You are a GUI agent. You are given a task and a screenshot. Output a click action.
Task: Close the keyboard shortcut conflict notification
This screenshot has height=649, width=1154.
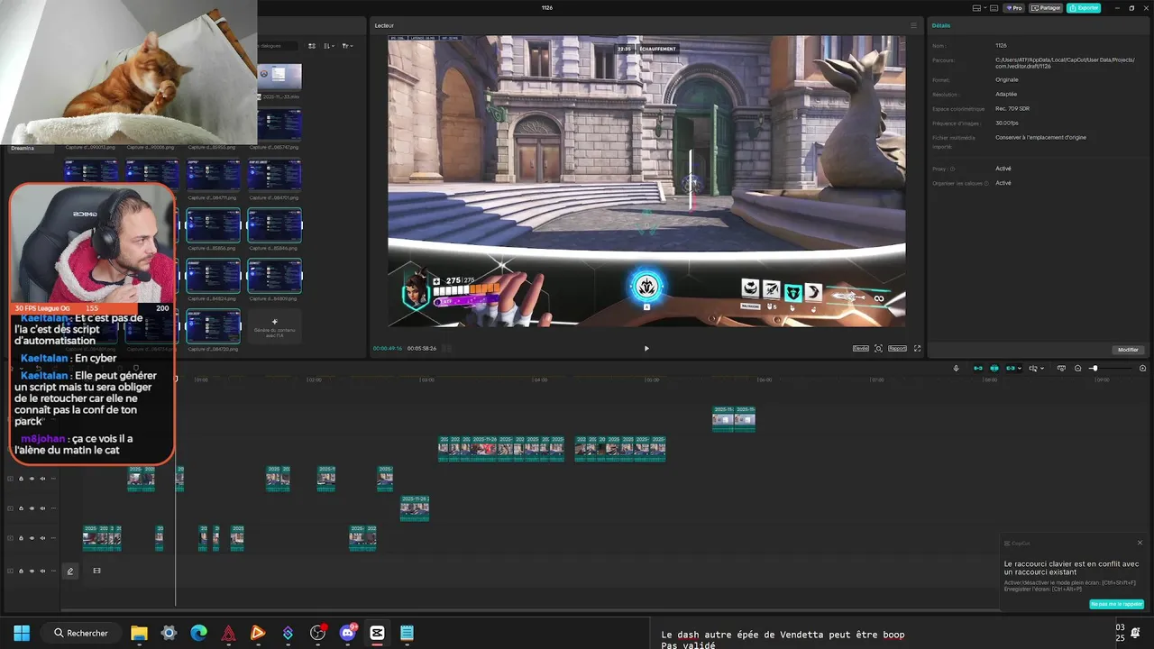(1140, 543)
